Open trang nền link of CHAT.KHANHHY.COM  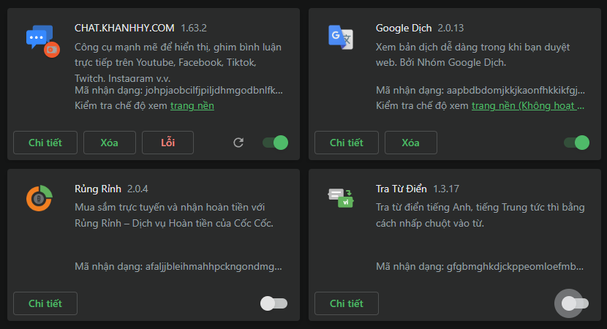(192, 106)
